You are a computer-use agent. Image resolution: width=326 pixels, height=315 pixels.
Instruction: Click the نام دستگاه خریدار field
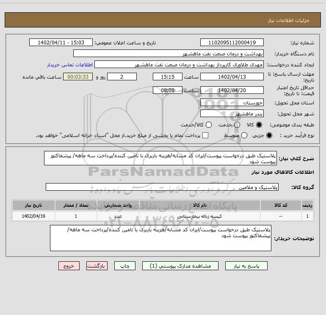(x=169, y=53)
